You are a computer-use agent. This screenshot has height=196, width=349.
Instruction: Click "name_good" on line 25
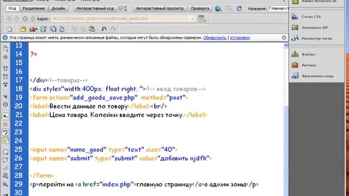[x=87, y=150]
